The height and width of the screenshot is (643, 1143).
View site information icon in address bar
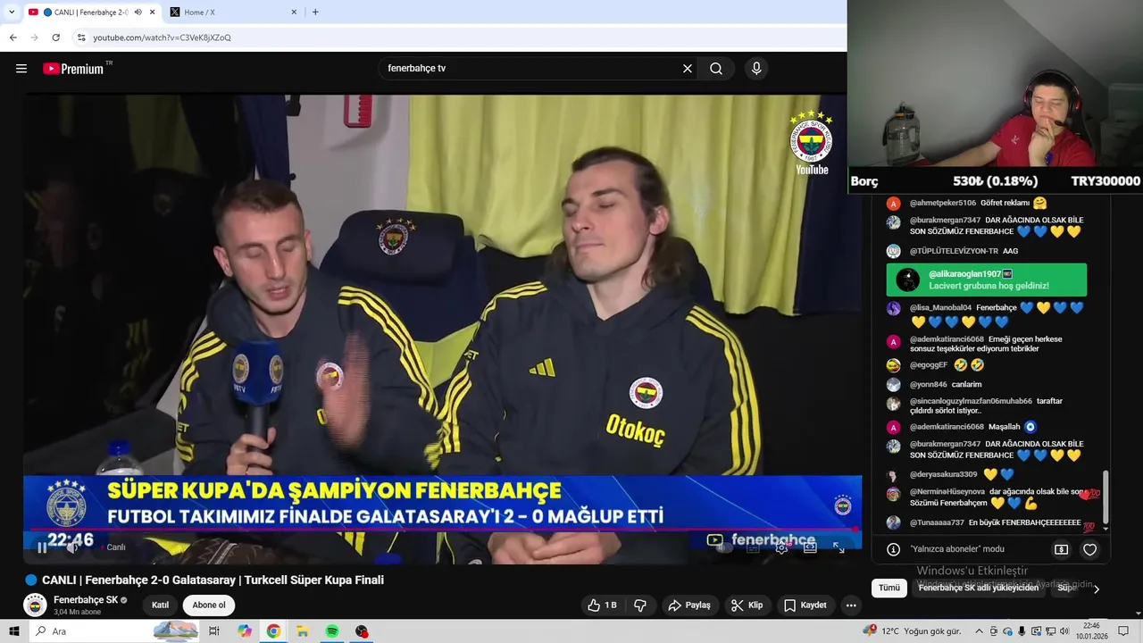[81, 38]
